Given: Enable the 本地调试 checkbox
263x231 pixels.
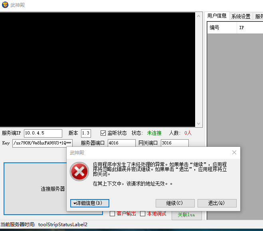Looking at the screenshot, I should click(142, 214).
